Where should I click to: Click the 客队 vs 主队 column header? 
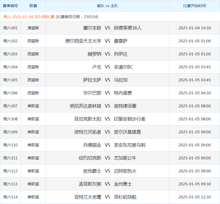pos(107,6)
